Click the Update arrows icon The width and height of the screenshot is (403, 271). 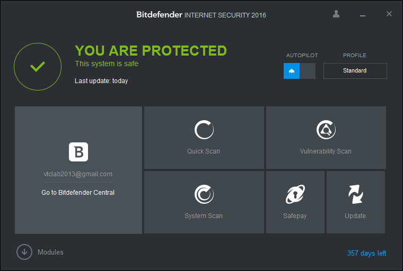355,194
